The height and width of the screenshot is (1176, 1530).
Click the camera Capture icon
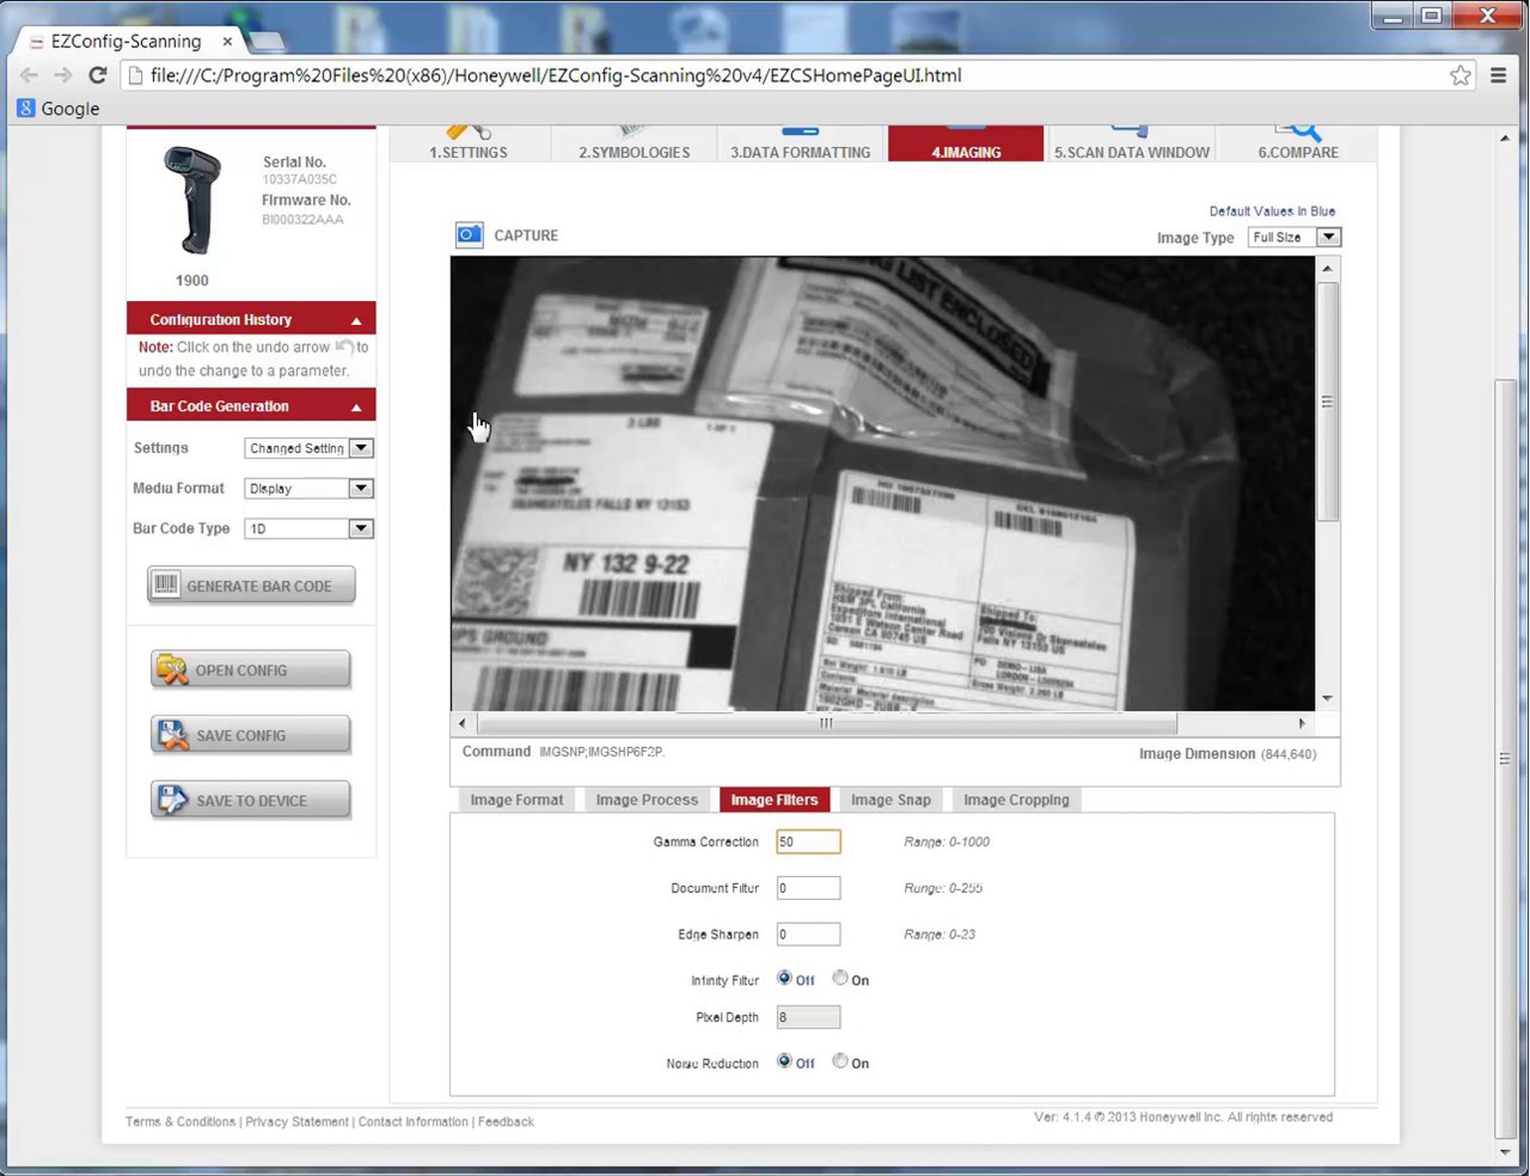point(469,235)
